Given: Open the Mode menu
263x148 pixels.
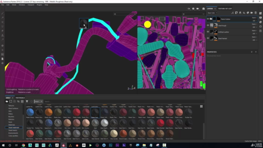Looking at the screenshot, I should point(14,5).
